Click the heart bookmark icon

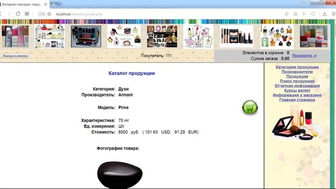pos(313,14)
